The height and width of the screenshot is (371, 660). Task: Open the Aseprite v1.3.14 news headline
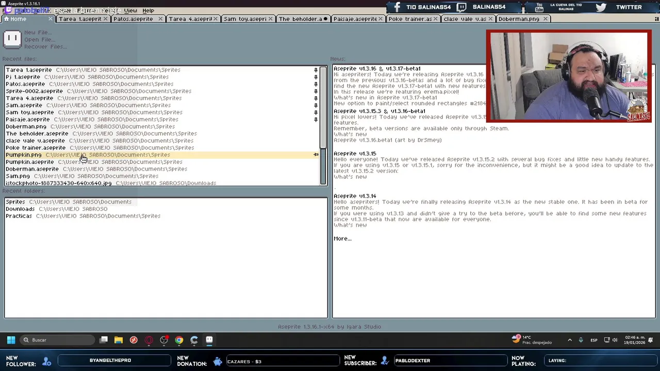pyautogui.click(x=355, y=196)
